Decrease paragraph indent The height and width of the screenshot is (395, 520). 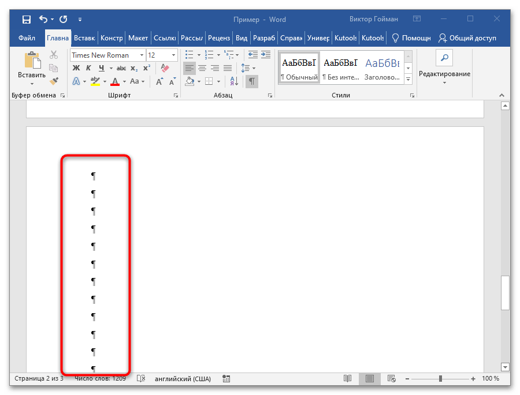coord(252,55)
